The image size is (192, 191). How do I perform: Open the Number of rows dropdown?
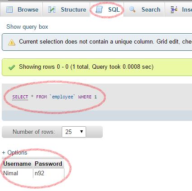click(74, 132)
